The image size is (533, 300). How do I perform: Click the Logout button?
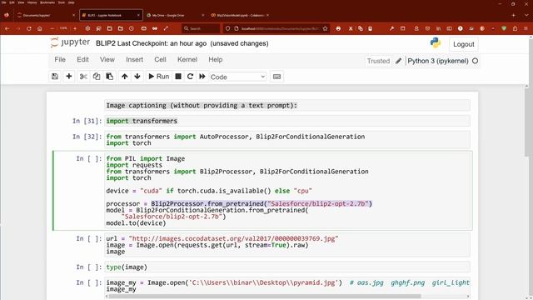click(x=463, y=44)
